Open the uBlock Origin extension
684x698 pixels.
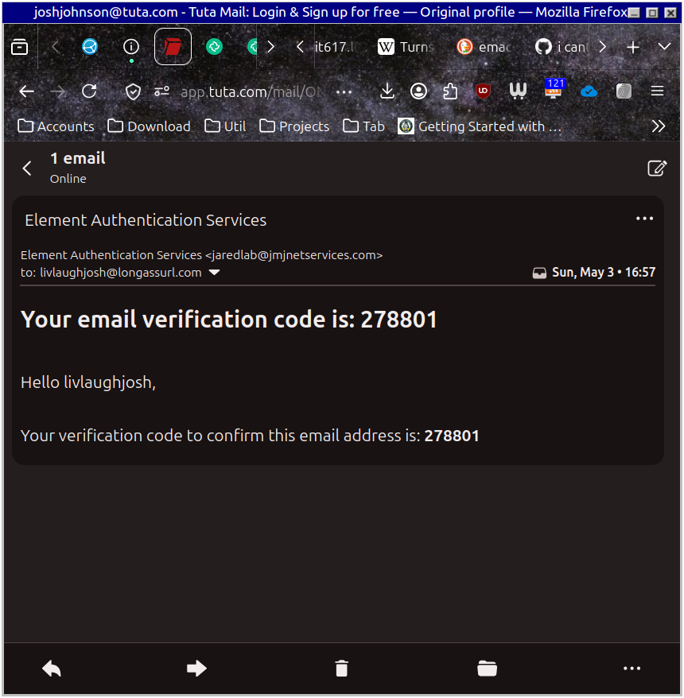tap(483, 91)
